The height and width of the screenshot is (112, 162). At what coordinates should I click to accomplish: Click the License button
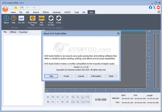[x=81, y=76]
